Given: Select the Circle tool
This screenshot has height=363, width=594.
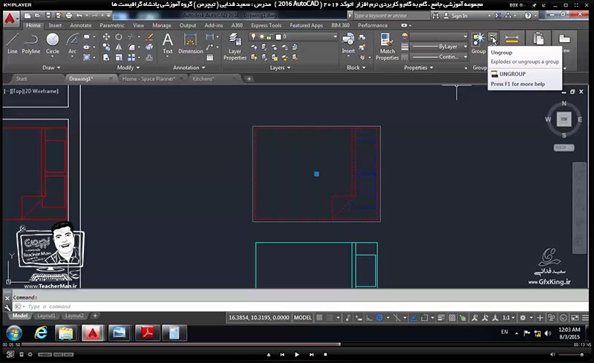Looking at the screenshot, I should tap(52, 43).
